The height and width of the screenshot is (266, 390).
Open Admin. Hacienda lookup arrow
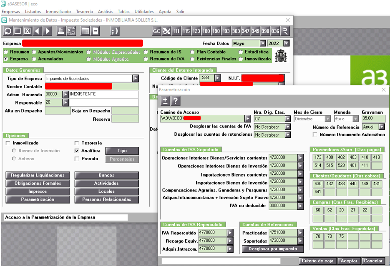point(65,94)
